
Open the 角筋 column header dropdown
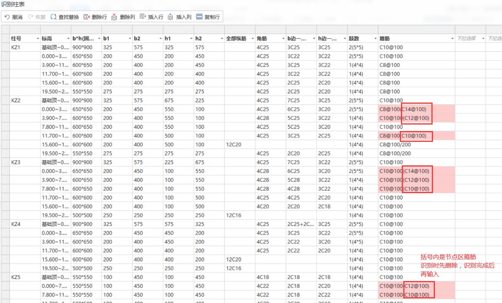click(283, 39)
